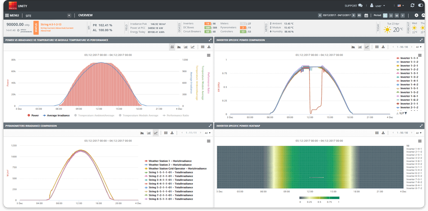The height and width of the screenshot is (211, 428).
Task: Toggle Inverter 1-1-1 legend entry
Action: pyautogui.click(x=407, y=58)
